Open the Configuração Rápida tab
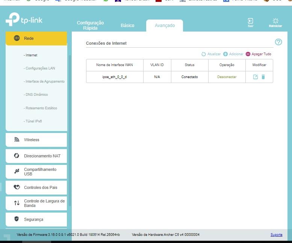The height and width of the screenshot is (243, 292). [90, 26]
